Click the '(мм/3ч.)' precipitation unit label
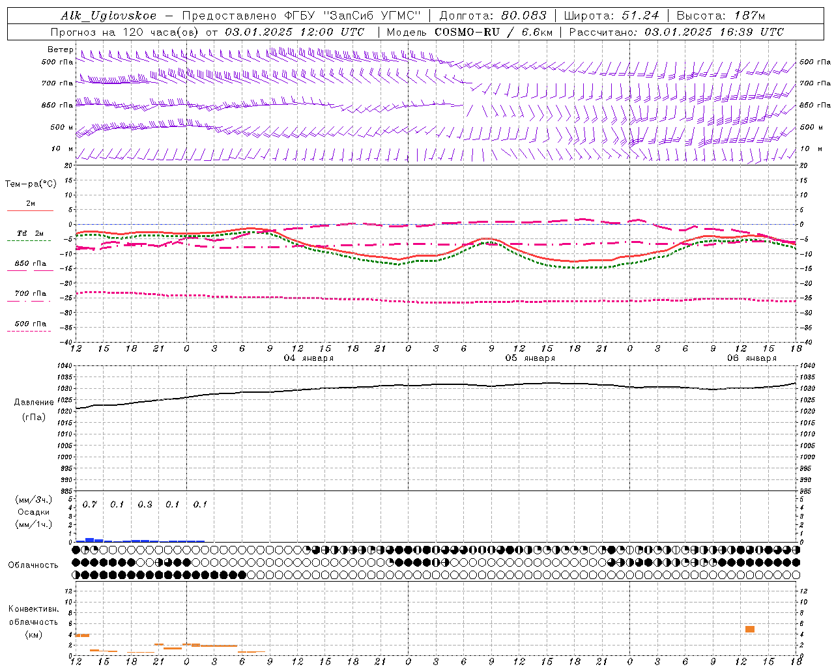 pyautogui.click(x=34, y=500)
